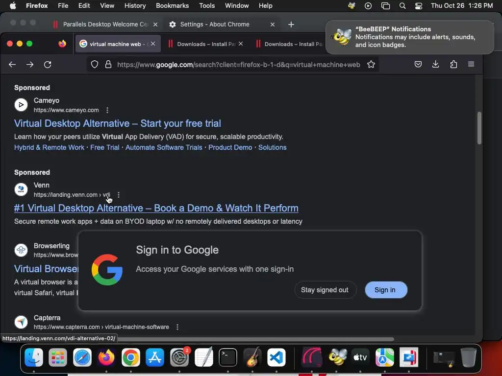
Task: Close the virtual machine web tab
Action: pyautogui.click(x=153, y=44)
